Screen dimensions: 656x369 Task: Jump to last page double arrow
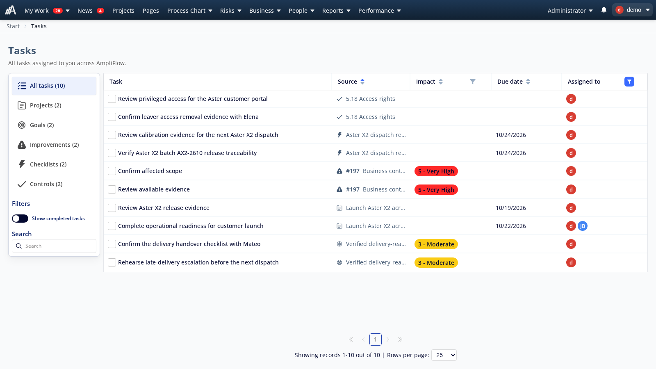click(400, 339)
